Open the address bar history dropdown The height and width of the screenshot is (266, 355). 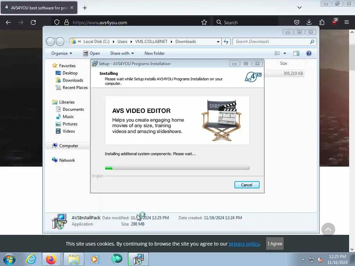tap(218, 42)
